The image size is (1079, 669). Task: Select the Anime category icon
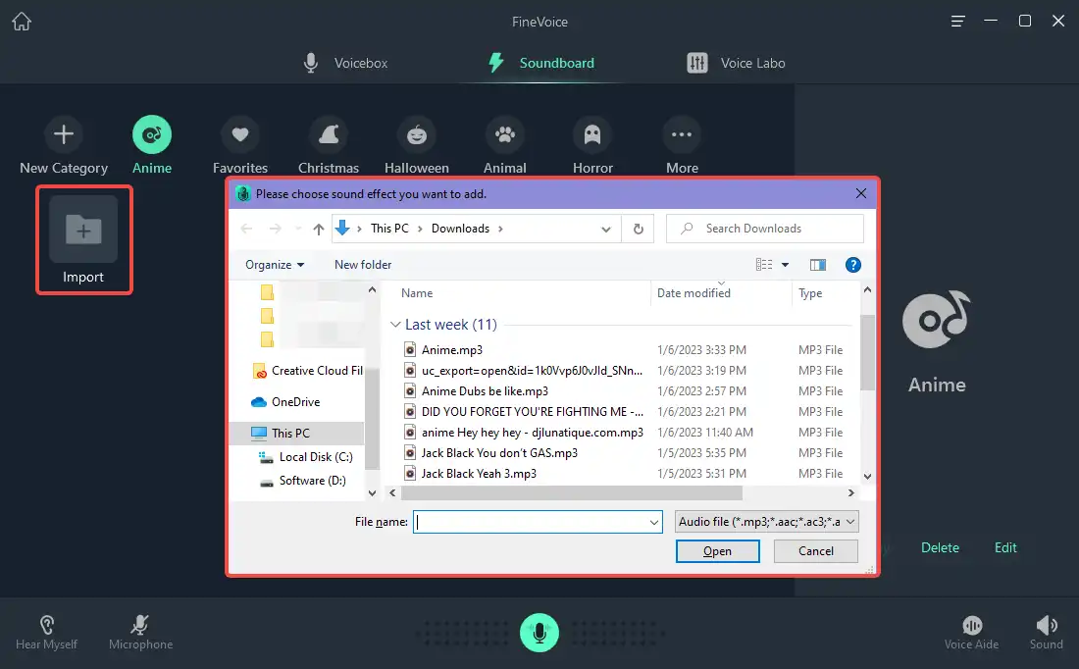pyautogui.click(x=152, y=134)
